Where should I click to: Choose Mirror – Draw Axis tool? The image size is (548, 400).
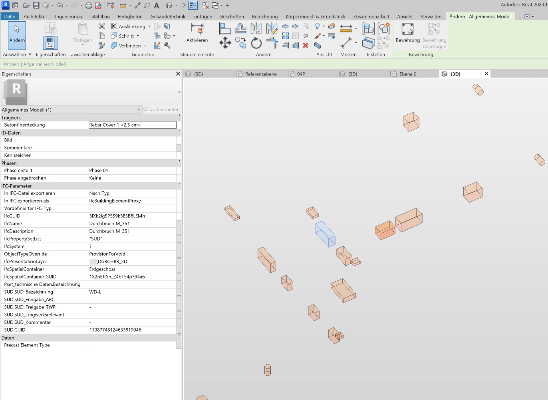272,28
